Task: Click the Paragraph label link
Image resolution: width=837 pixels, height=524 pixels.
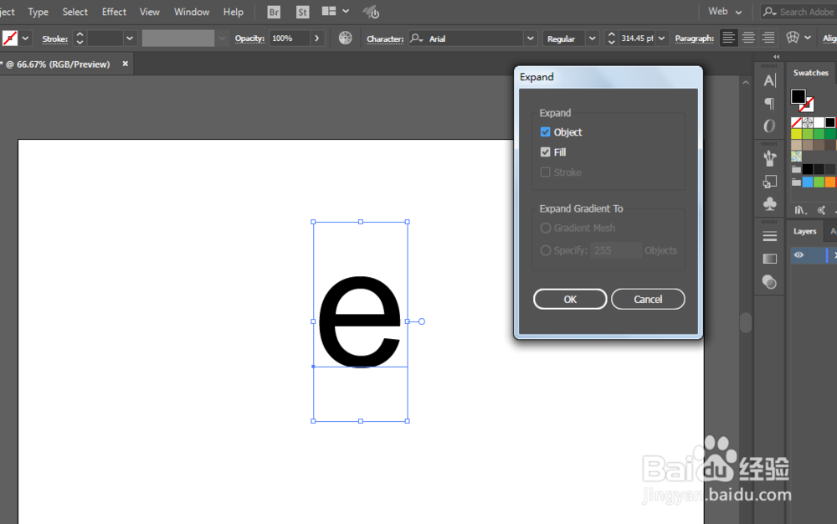Action: tap(695, 39)
